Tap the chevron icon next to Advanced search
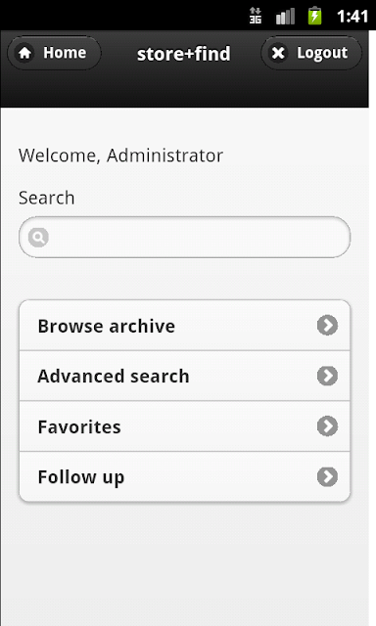 327,376
